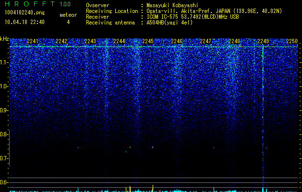This screenshot has height=192, width=302.
Task: Click the A504HB(yagi 4el) antenna text
Action: (x=169, y=23)
